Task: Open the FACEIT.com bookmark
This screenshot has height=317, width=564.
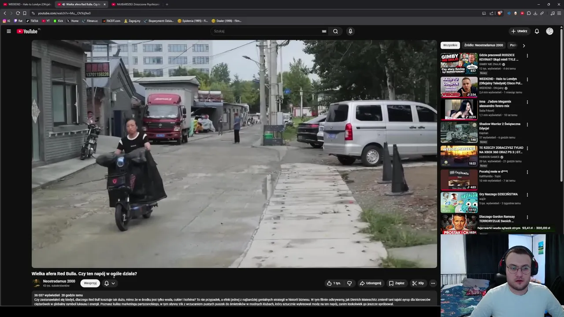Action: point(111,21)
